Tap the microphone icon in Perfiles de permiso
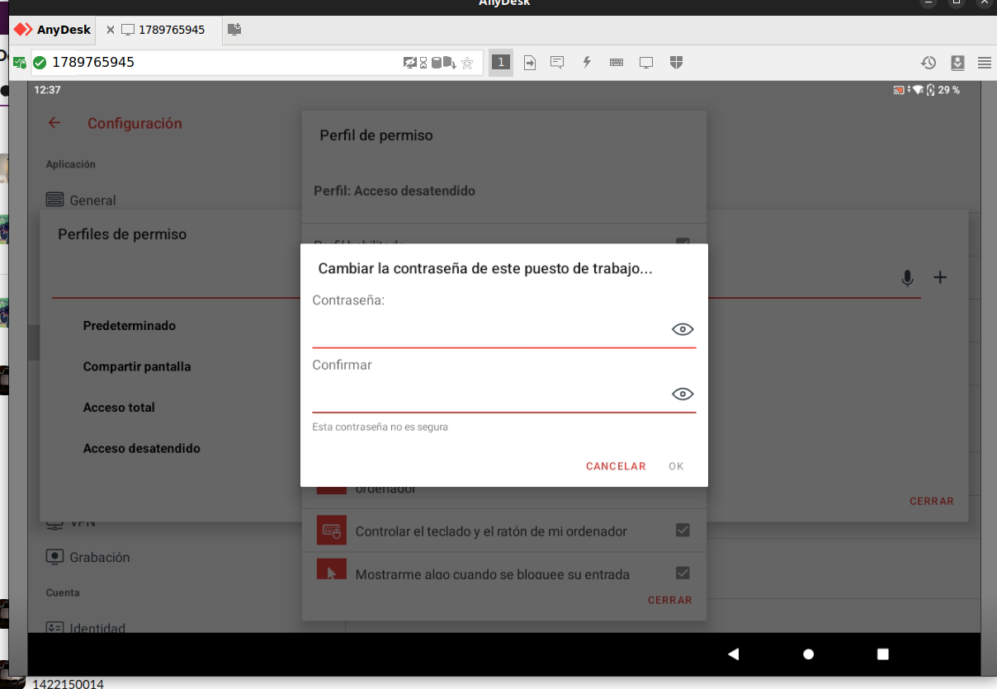Image resolution: width=997 pixels, height=689 pixels. (x=907, y=278)
